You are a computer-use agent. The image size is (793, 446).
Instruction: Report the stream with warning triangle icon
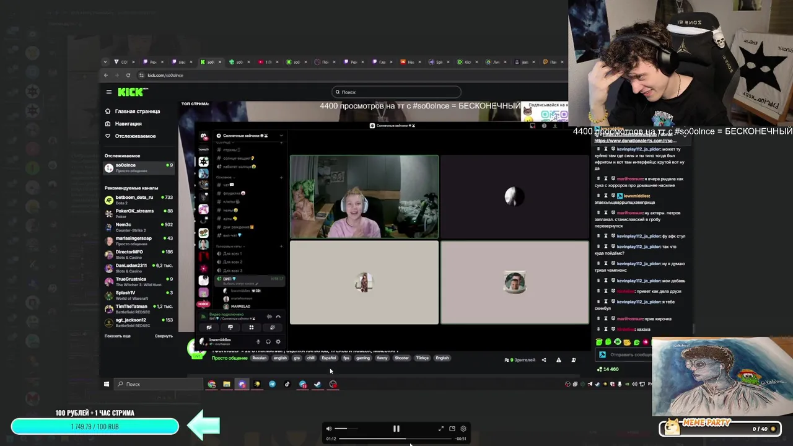(559, 360)
